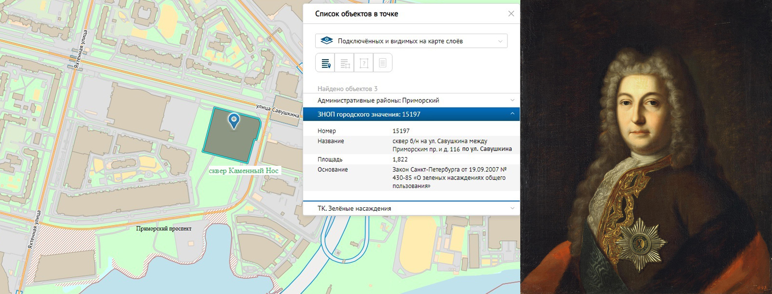This screenshot has height=294, width=772.
Task: Click the Номер value 15197
Action: coord(401,131)
